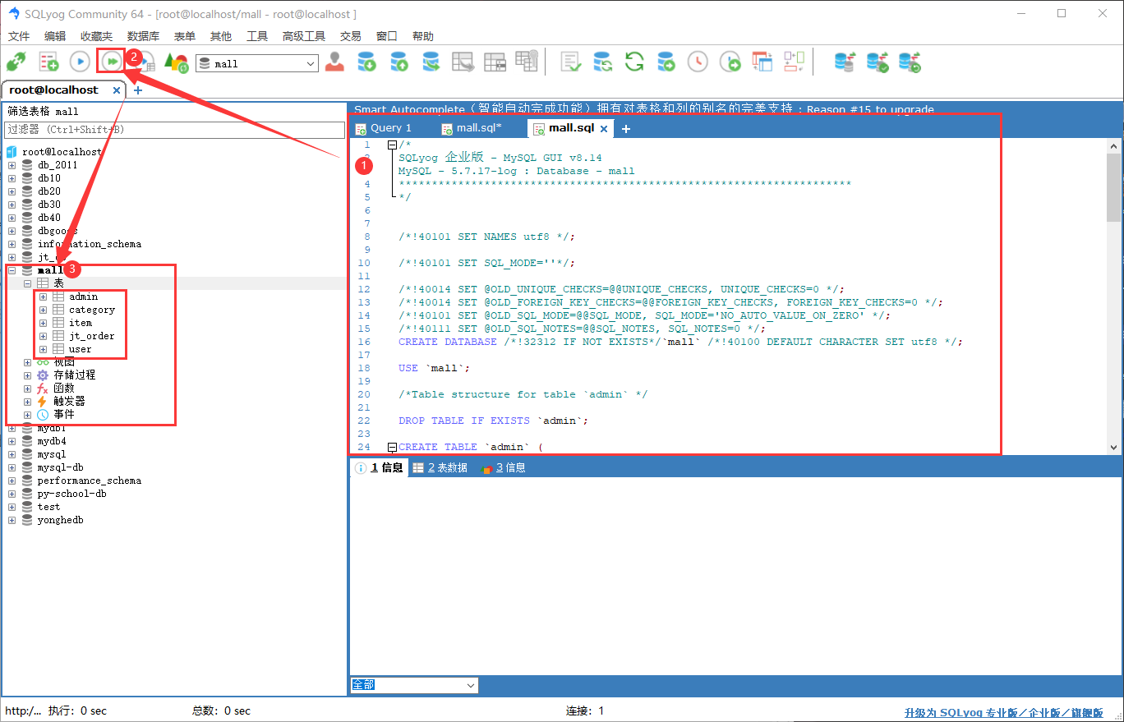Expand the db_2011 database node
This screenshot has width=1124, height=722.
click(12, 165)
